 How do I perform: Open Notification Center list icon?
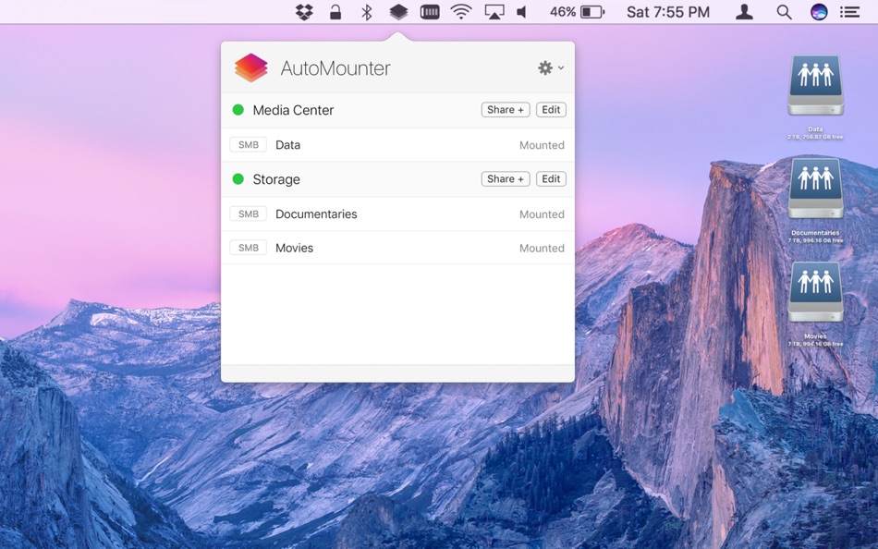(x=850, y=12)
